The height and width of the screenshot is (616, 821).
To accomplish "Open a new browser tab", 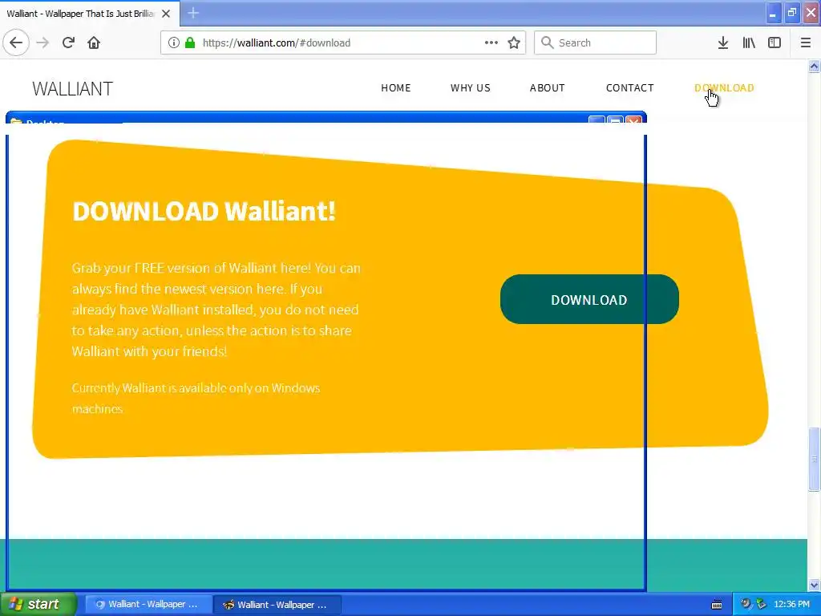I will click(193, 13).
